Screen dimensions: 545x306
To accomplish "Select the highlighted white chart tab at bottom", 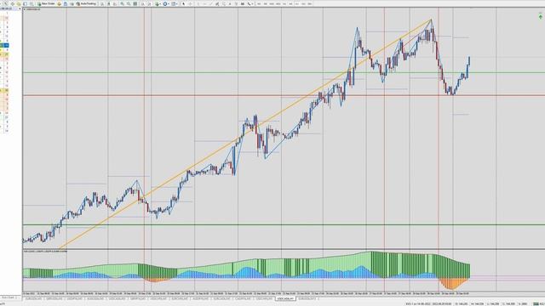I will (286, 298).
